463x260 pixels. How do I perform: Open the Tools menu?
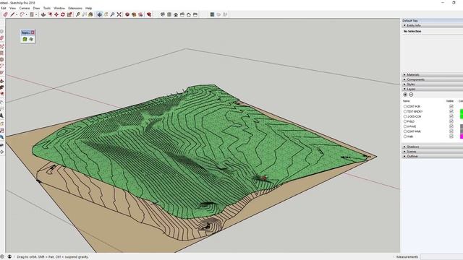click(47, 8)
